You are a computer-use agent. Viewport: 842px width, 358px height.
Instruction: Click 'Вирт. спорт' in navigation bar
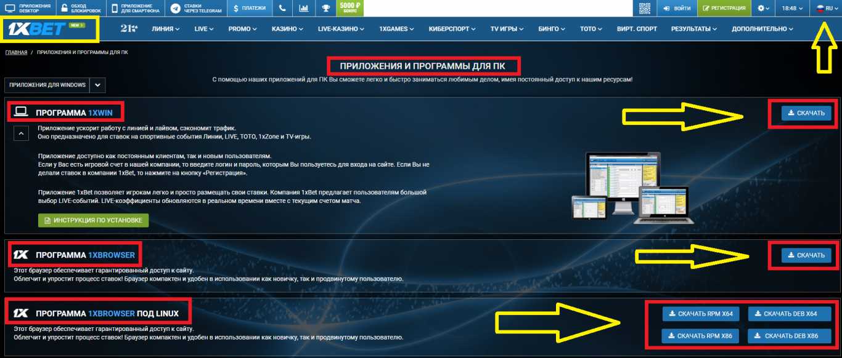click(637, 29)
